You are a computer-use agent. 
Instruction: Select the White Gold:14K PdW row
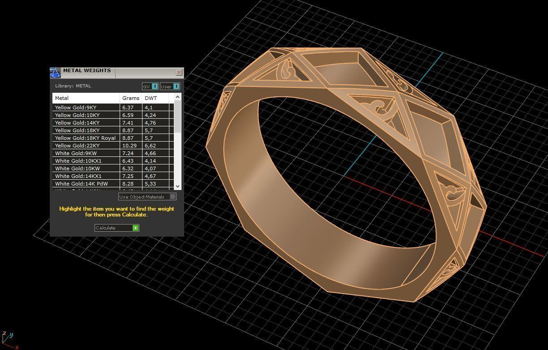click(113, 184)
